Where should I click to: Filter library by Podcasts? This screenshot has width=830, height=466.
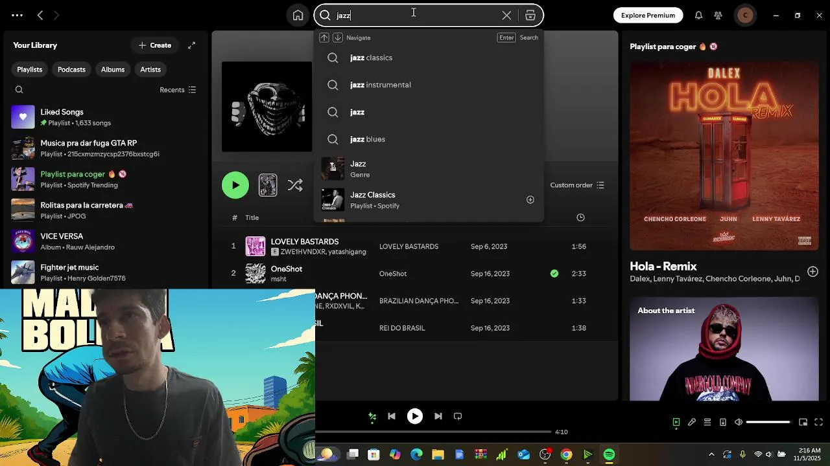(x=71, y=69)
